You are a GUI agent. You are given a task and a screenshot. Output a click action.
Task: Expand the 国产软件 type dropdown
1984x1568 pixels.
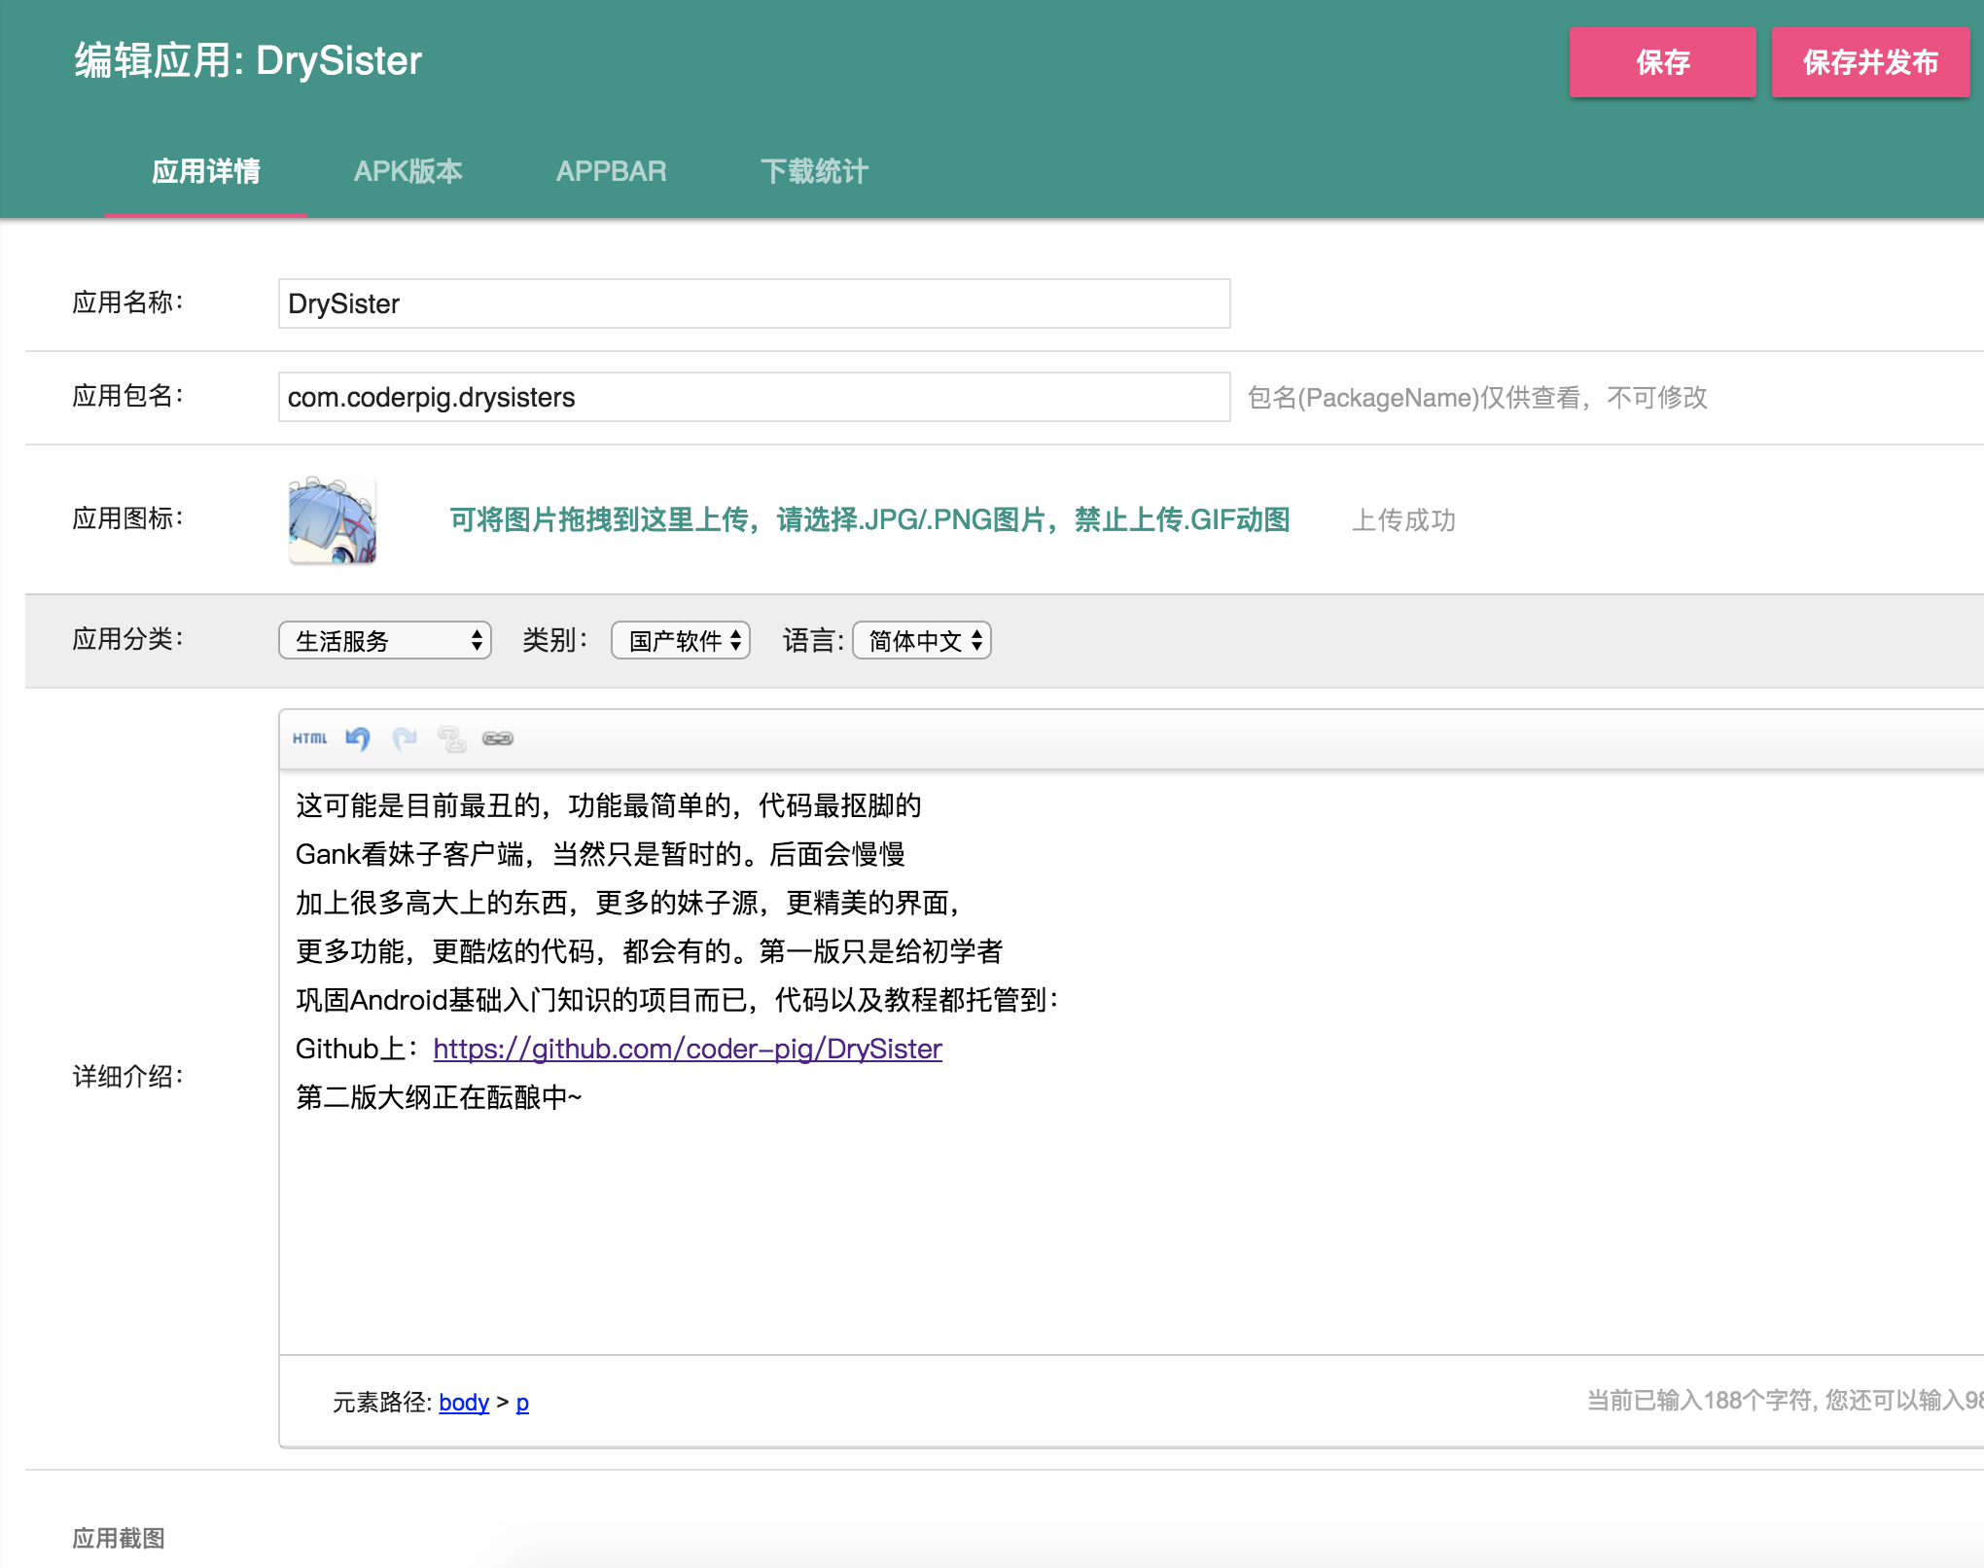[x=681, y=640]
